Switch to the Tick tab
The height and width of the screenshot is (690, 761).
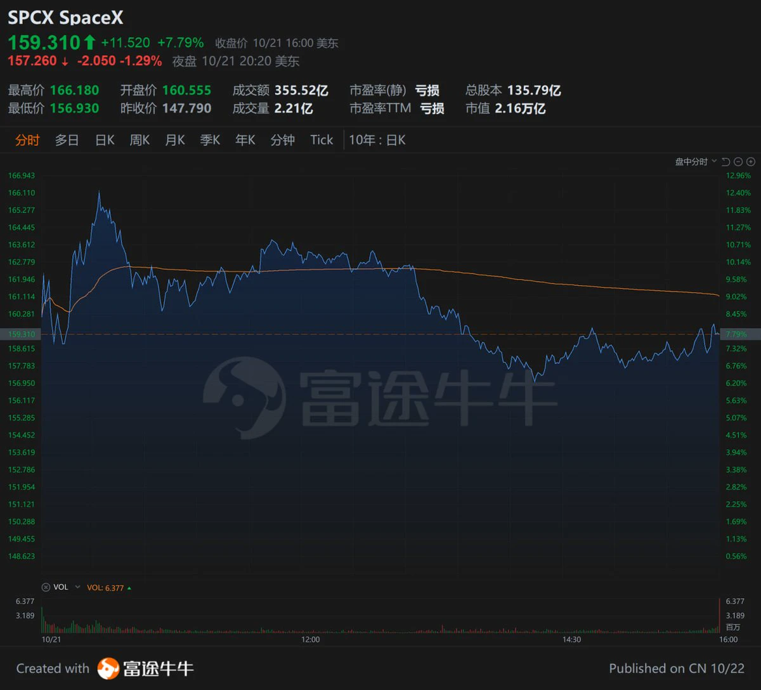tap(322, 140)
